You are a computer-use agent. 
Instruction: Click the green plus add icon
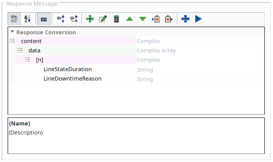(90, 19)
